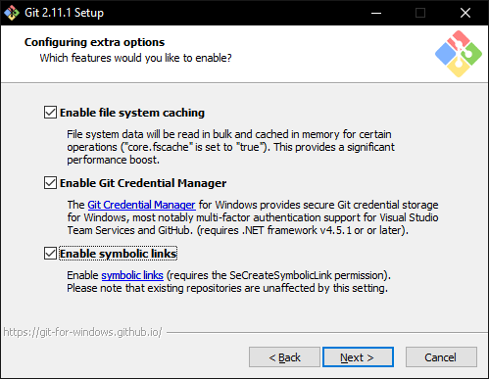
Task: Click the 'Git 2.11.1 Setup' title text
Action: coord(65,13)
